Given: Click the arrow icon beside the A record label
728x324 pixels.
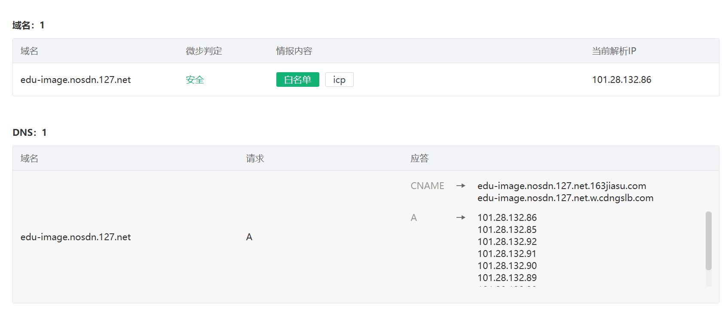Looking at the screenshot, I should (x=461, y=217).
